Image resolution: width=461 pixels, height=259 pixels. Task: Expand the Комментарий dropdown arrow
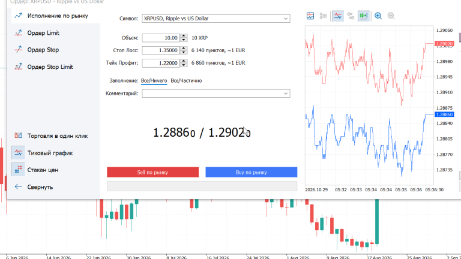tap(286, 94)
